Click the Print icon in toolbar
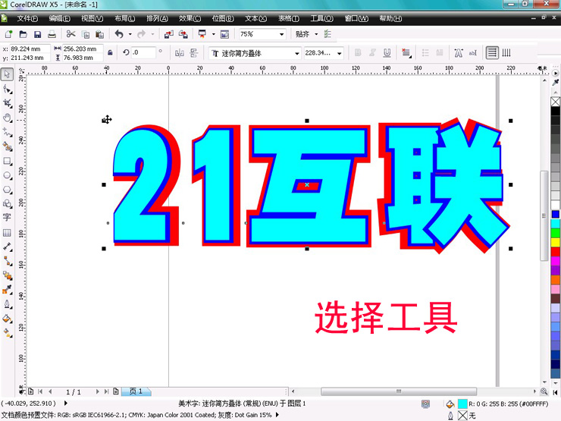The width and height of the screenshot is (561, 421). click(x=51, y=34)
